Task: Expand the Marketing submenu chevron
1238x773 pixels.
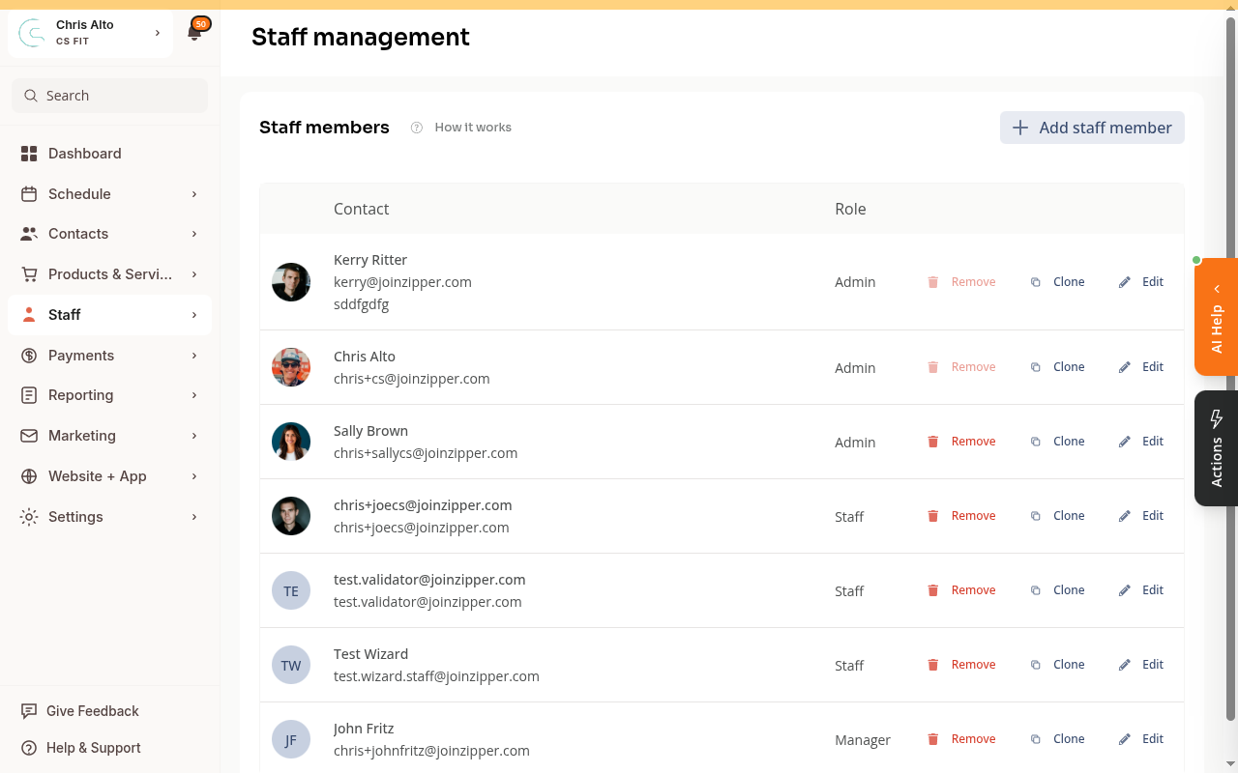Action: coord(194,436)
